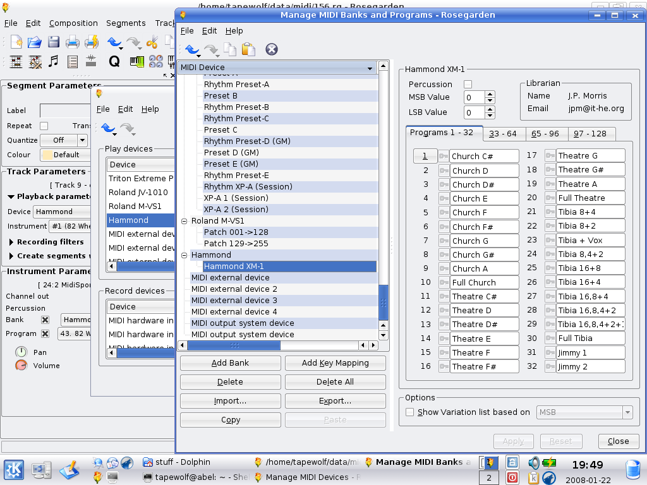Switch to the programs 33 - 64 tab
The width and height of the screenshot is (647, 485).
tap(502, 134)
